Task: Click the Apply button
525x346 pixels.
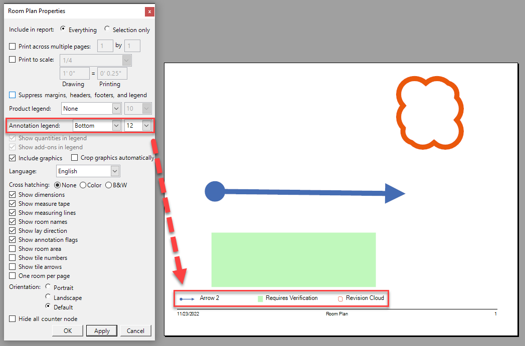Action: 101,330
